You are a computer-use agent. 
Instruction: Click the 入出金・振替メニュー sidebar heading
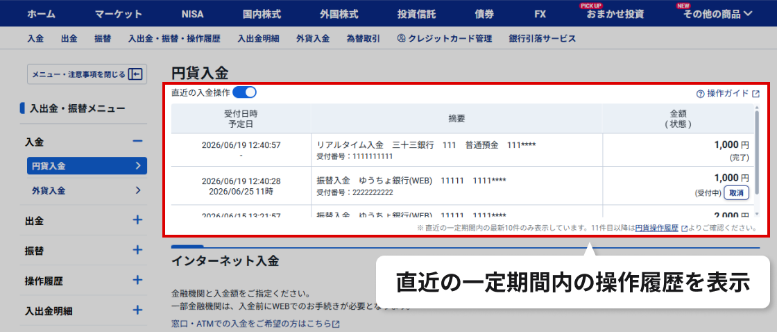click(77, 108)
